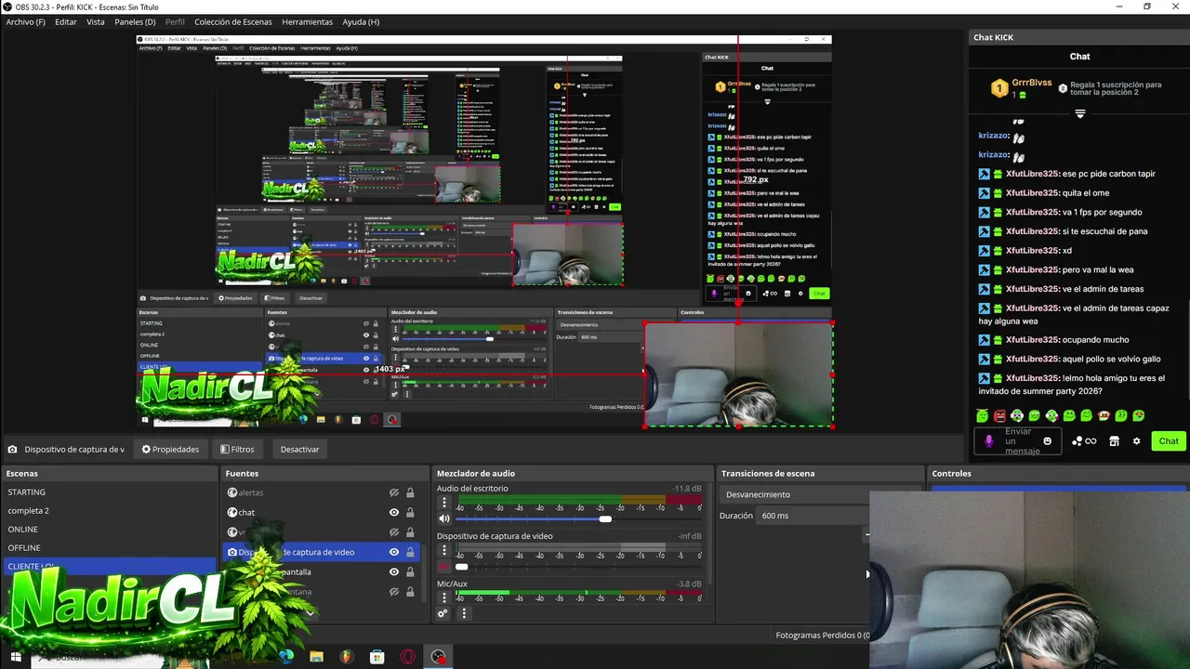Launch Microsoft Edge from the taskbar
Screen dimensions: 1190x669
tap(286, 657)
